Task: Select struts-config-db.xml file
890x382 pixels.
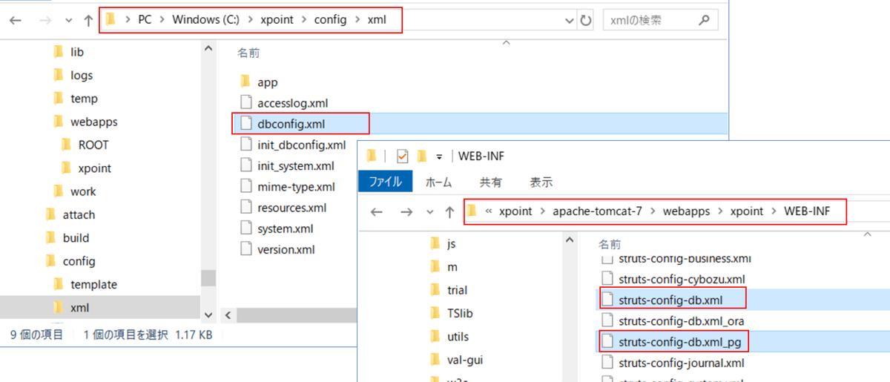Action: pyautogui.click(x=671, y=300)
